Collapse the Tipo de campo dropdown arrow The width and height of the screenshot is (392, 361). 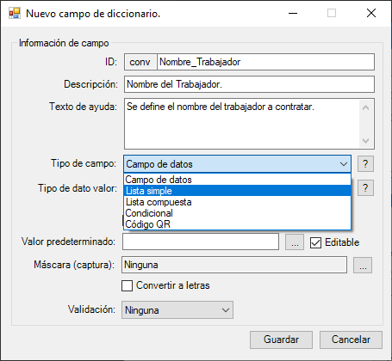(x=344, y=164)
